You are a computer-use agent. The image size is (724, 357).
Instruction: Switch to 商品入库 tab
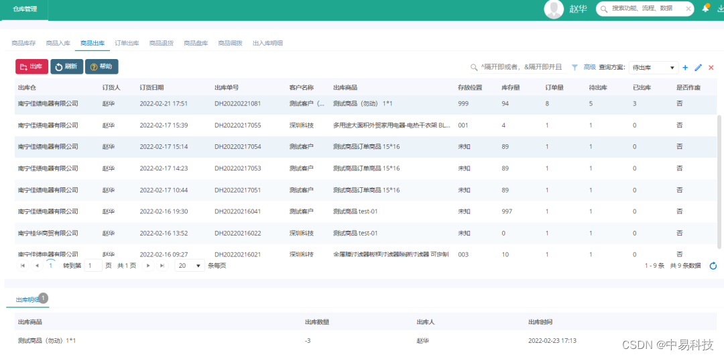[x=58, y=43]
